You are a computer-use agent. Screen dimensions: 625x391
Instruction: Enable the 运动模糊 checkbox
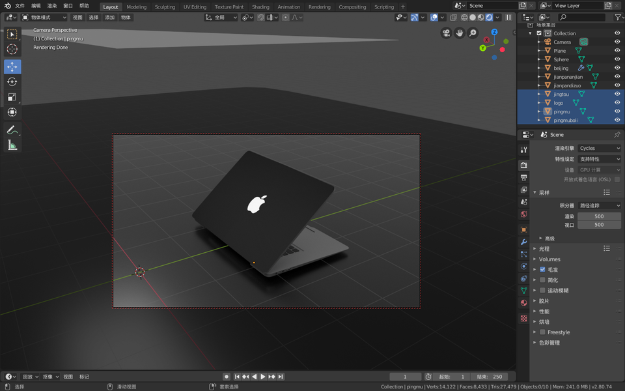[542, 290]
